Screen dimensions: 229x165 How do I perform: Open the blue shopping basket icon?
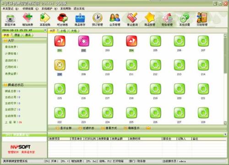pyautogui.click(x=80, y=20)
